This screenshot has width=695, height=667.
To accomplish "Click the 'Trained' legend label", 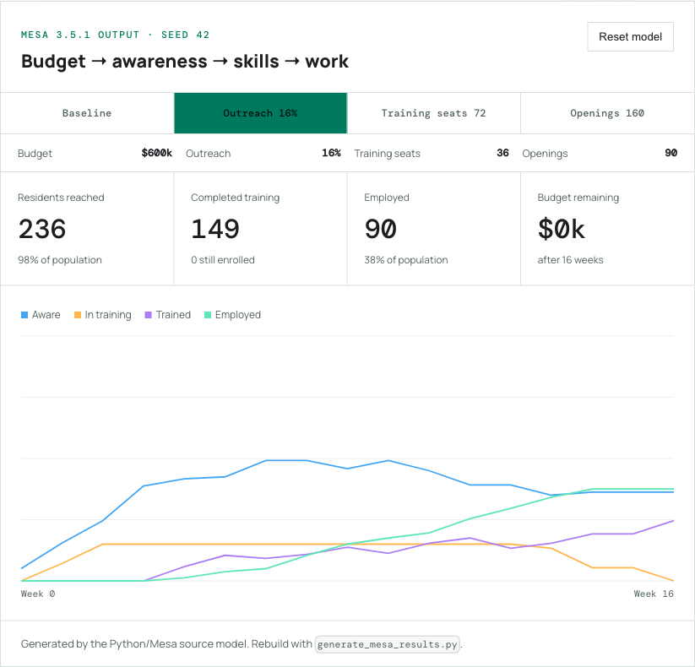I will click(173, 315).
